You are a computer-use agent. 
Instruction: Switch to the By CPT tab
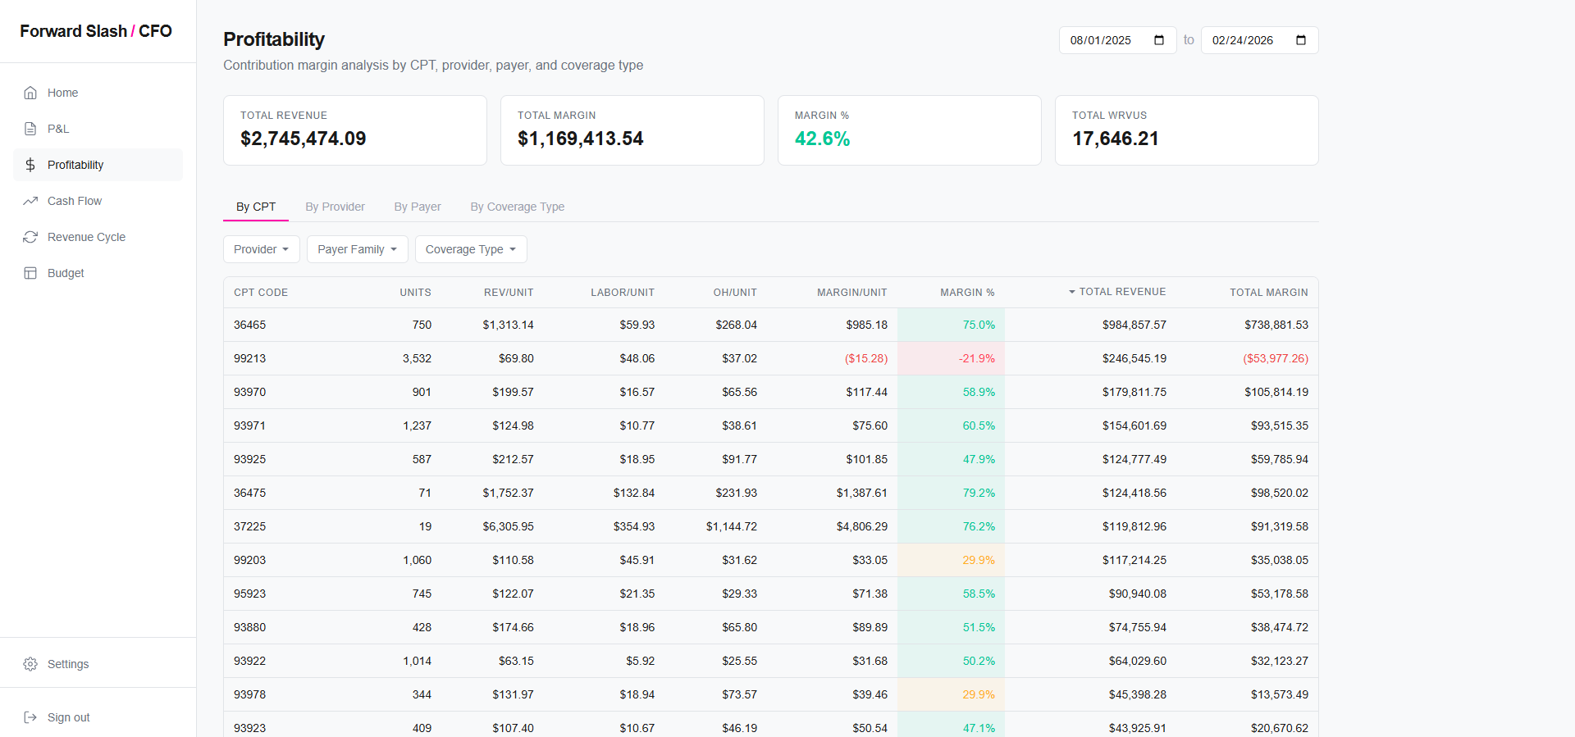[x=256, y=207]
